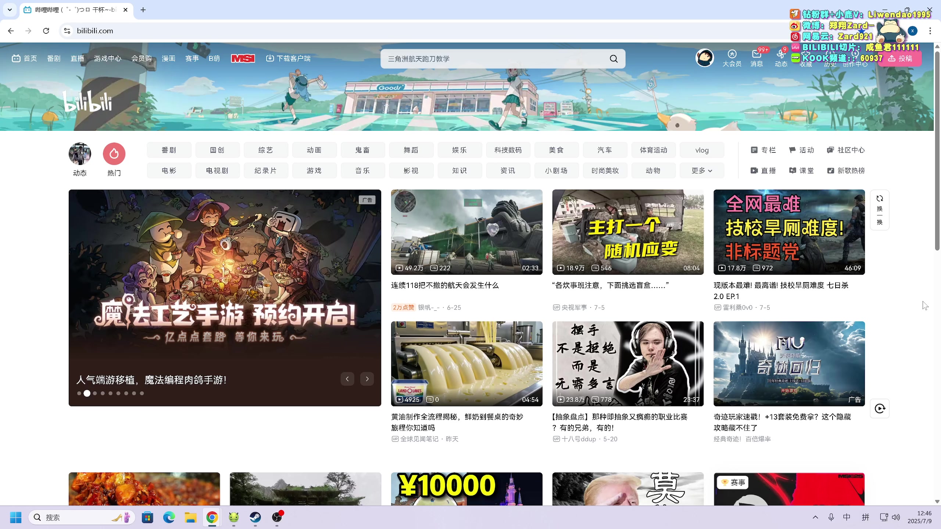Reload the page with browser refresh button

click(x=46, y=31)
